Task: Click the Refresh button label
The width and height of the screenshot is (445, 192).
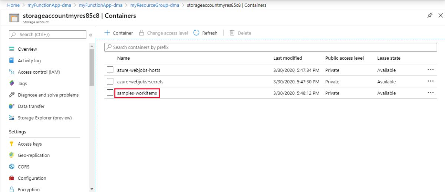Action: pos(210,33)
